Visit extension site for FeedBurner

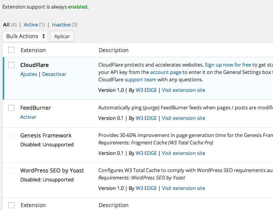coord(184,118)
